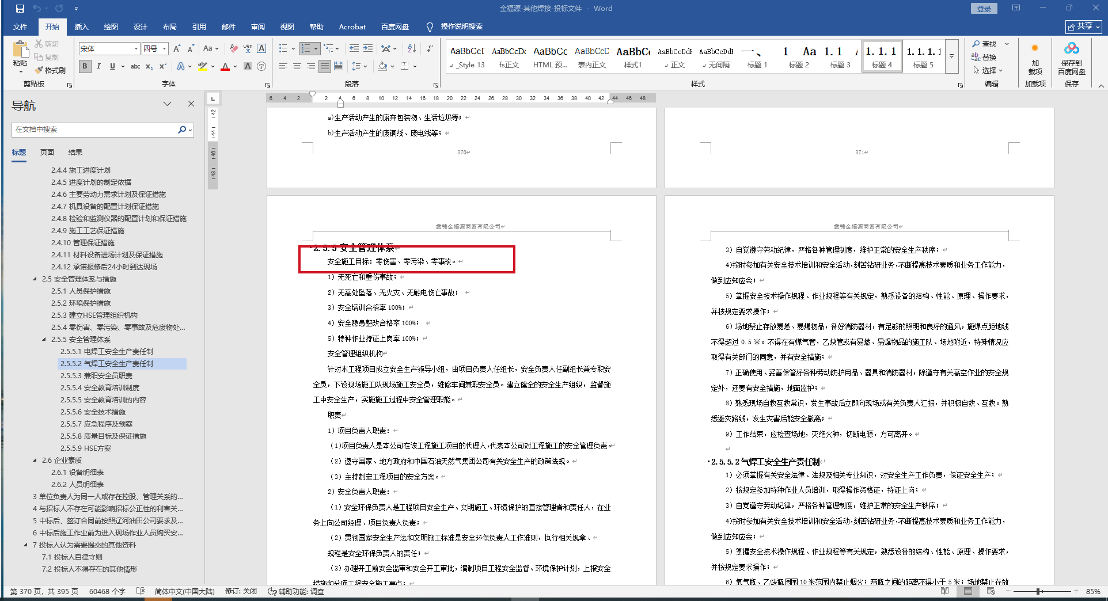1108x601 pixels.
Task: Toggle track changes (修订: 关闭) in the status bar
Action: (x=241, y=591)
